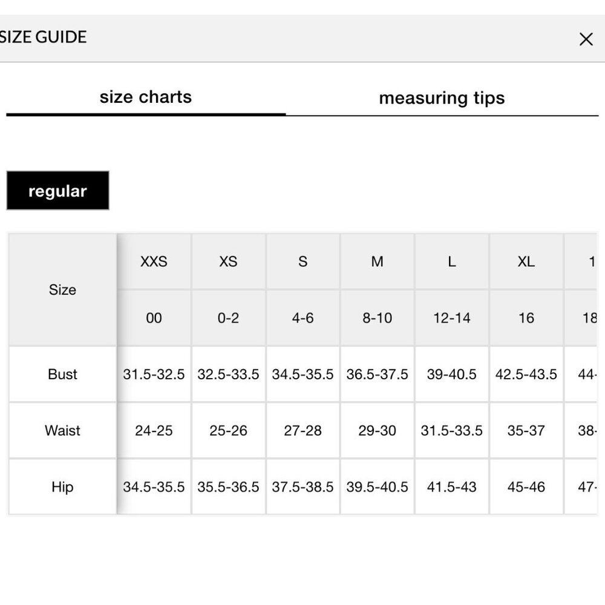Image resolution: width=605 pixels, height=605 pixels.
Task: Select the XS size column header
Action: coord(229,261)
